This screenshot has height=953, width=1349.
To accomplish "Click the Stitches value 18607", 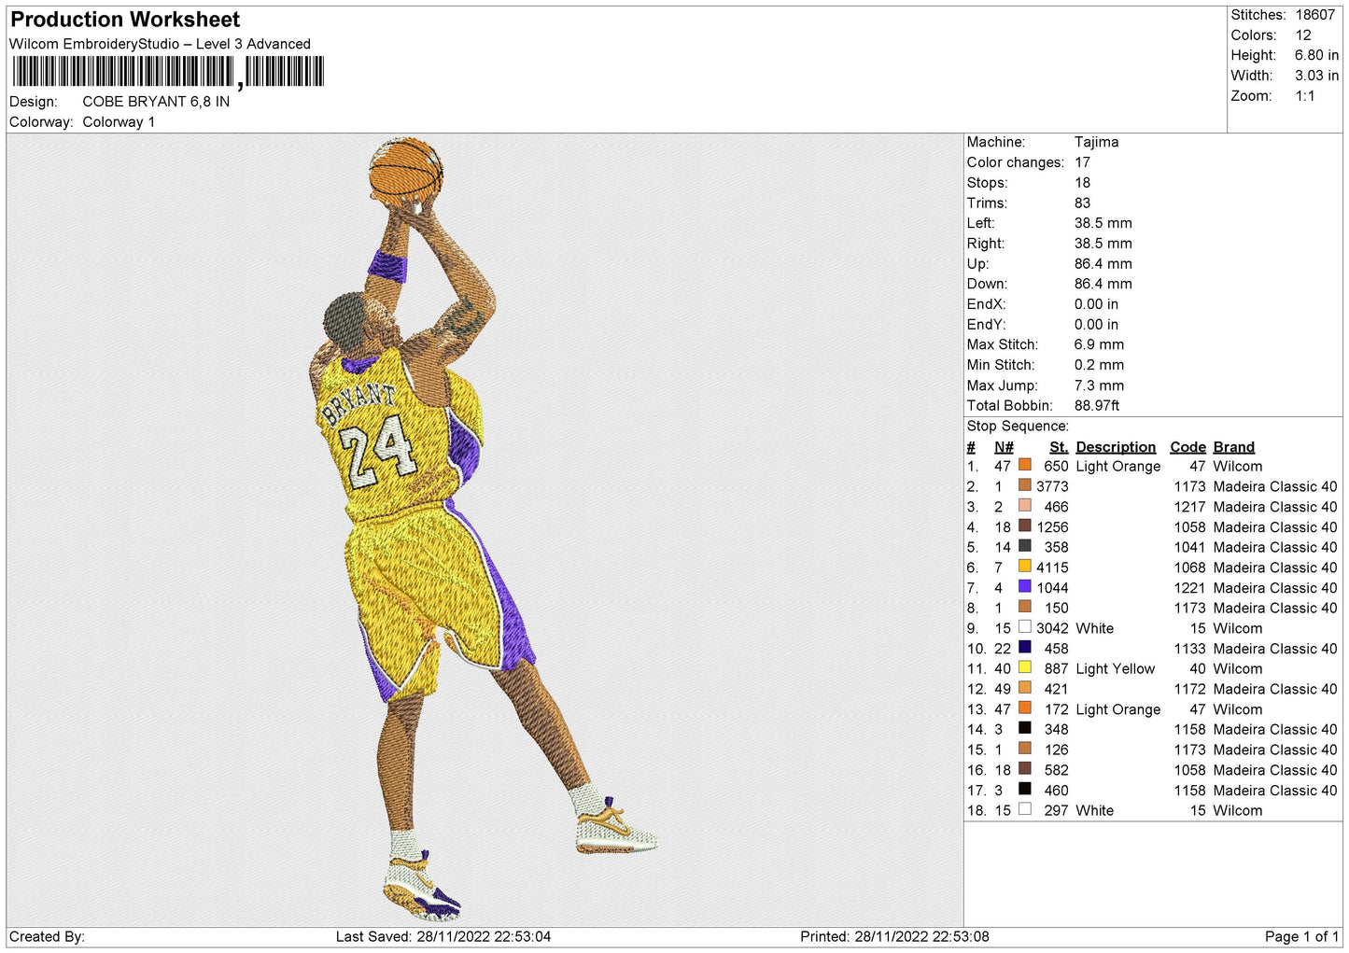I will pos(1314,15).
